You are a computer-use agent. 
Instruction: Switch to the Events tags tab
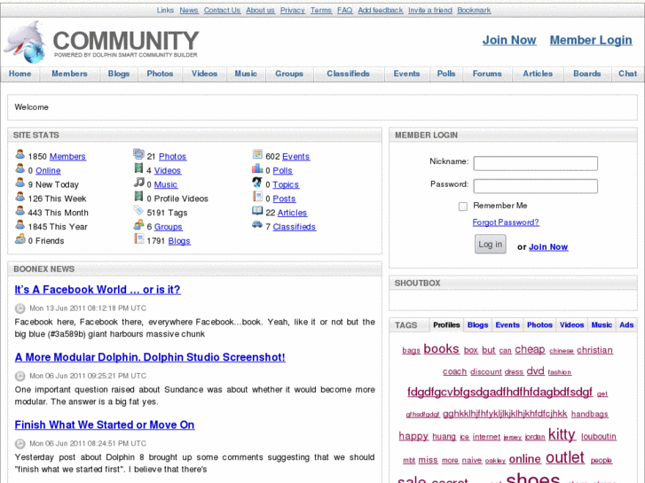pyautogui.click(x=507, y=324)
